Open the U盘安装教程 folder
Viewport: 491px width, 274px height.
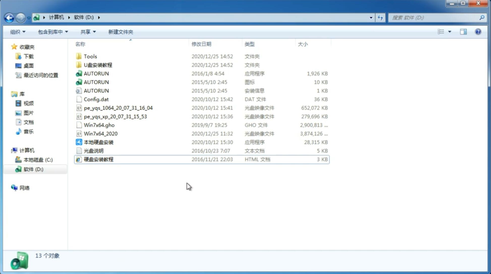click(x=98, y=65)
